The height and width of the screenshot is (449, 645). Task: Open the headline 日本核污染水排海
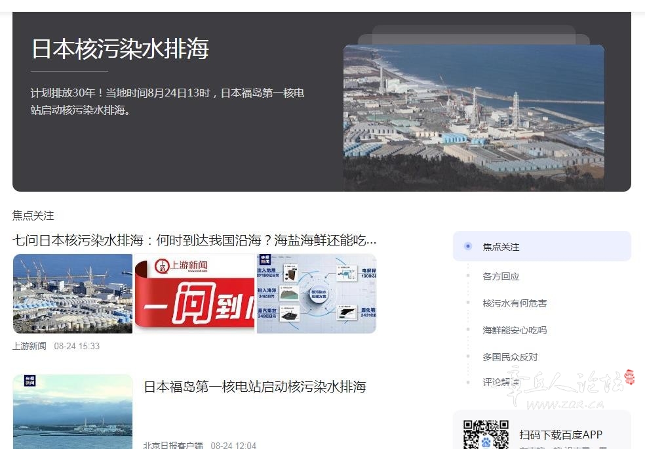point(120,49)
